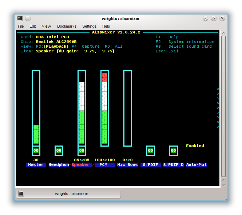242x215 pixels.
Task: Select the Auto-Mute channel label
Action: pyautogui.click(x=196, y=165)
